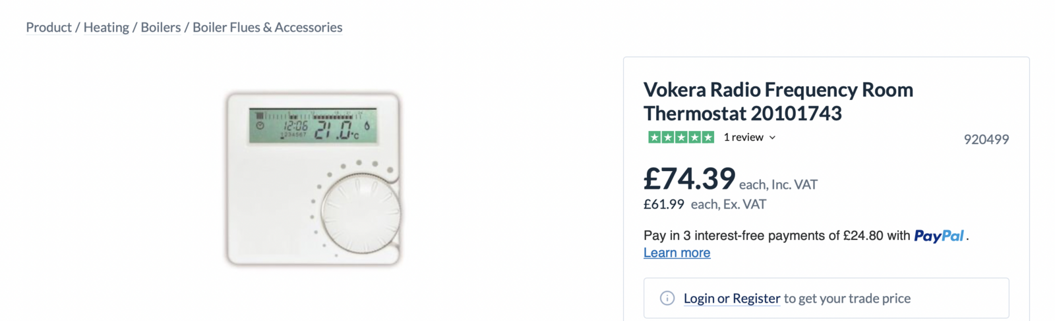1055x321 pixels.
Task: Click the 'Login or Register' link
Action: click(x=731, y=299)
